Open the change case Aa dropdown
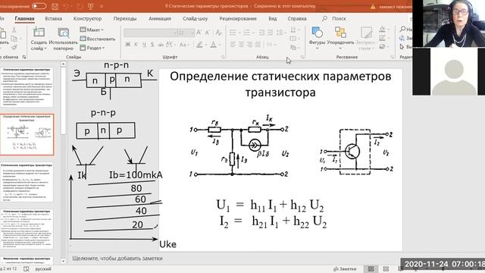485x273 pixels. pyautogui.click(x=183, y=45)
